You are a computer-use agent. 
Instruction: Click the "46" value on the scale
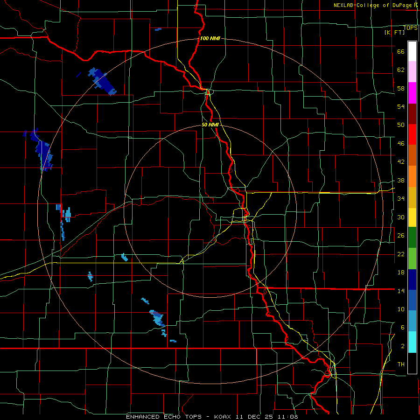pyautogui.click(x=401, y=144)
